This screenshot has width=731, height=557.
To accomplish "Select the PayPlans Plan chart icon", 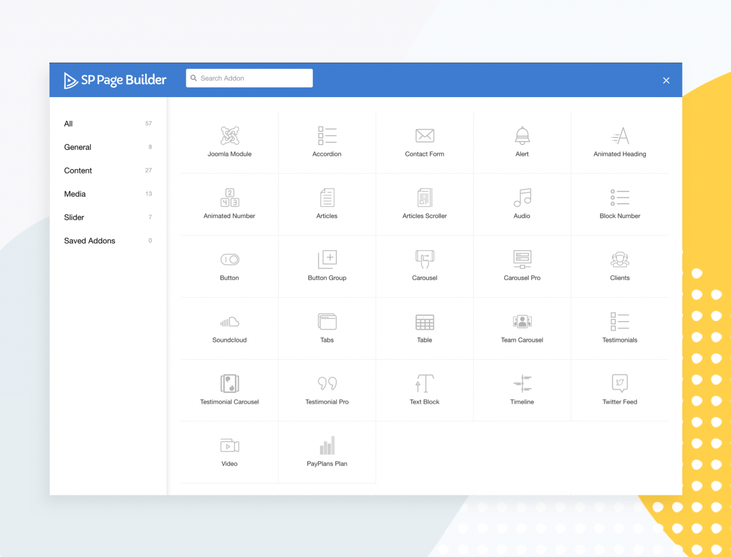I will 327,446.
